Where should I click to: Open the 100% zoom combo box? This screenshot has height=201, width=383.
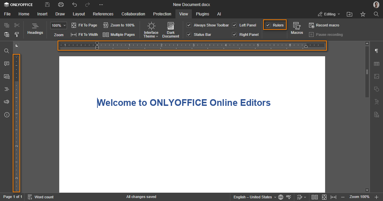[59, 25]
